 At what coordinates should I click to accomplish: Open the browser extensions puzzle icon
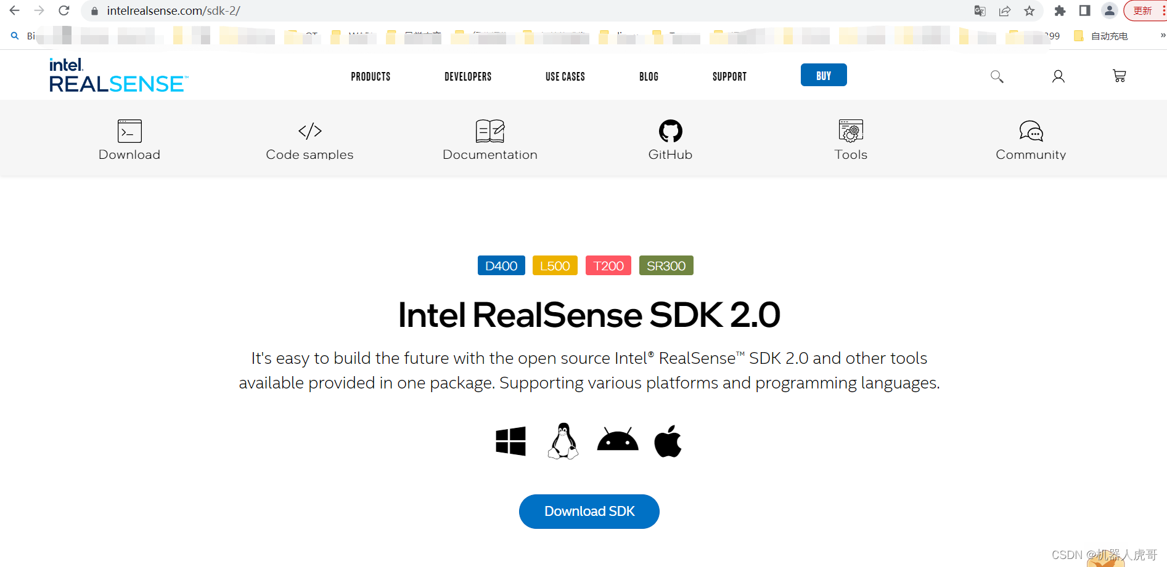[1060, 10]
